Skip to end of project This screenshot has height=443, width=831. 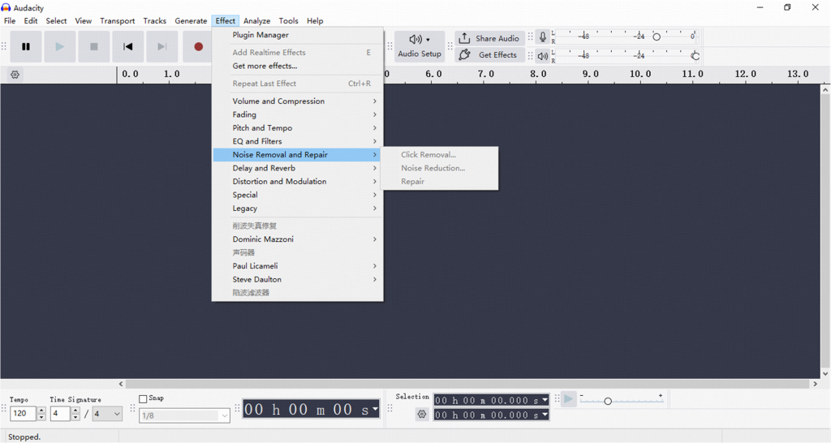162,46
